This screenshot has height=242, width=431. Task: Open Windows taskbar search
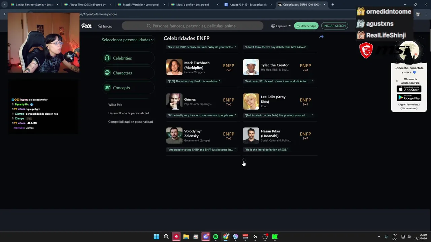pos(166,237)
